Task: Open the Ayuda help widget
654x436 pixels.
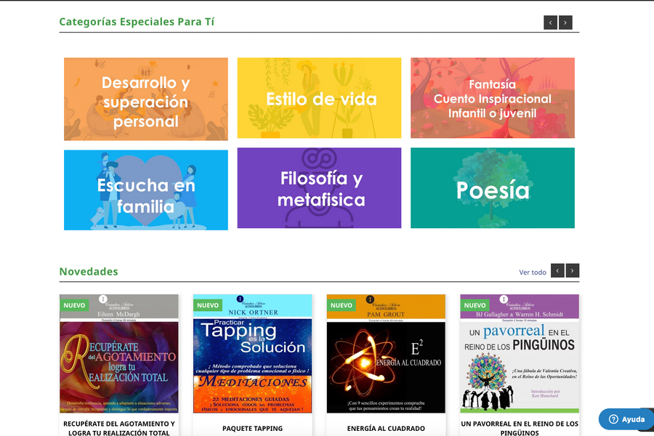Action: tap(626, 419)
